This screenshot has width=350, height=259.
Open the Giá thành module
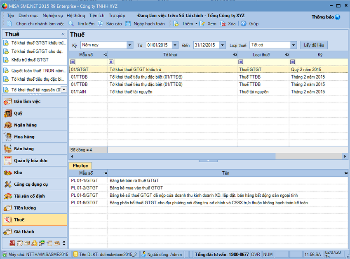tap(35, 231)
